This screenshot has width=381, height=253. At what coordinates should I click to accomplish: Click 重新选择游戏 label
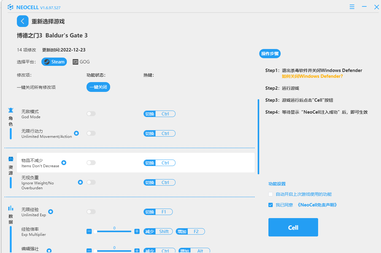coord(48,21)
